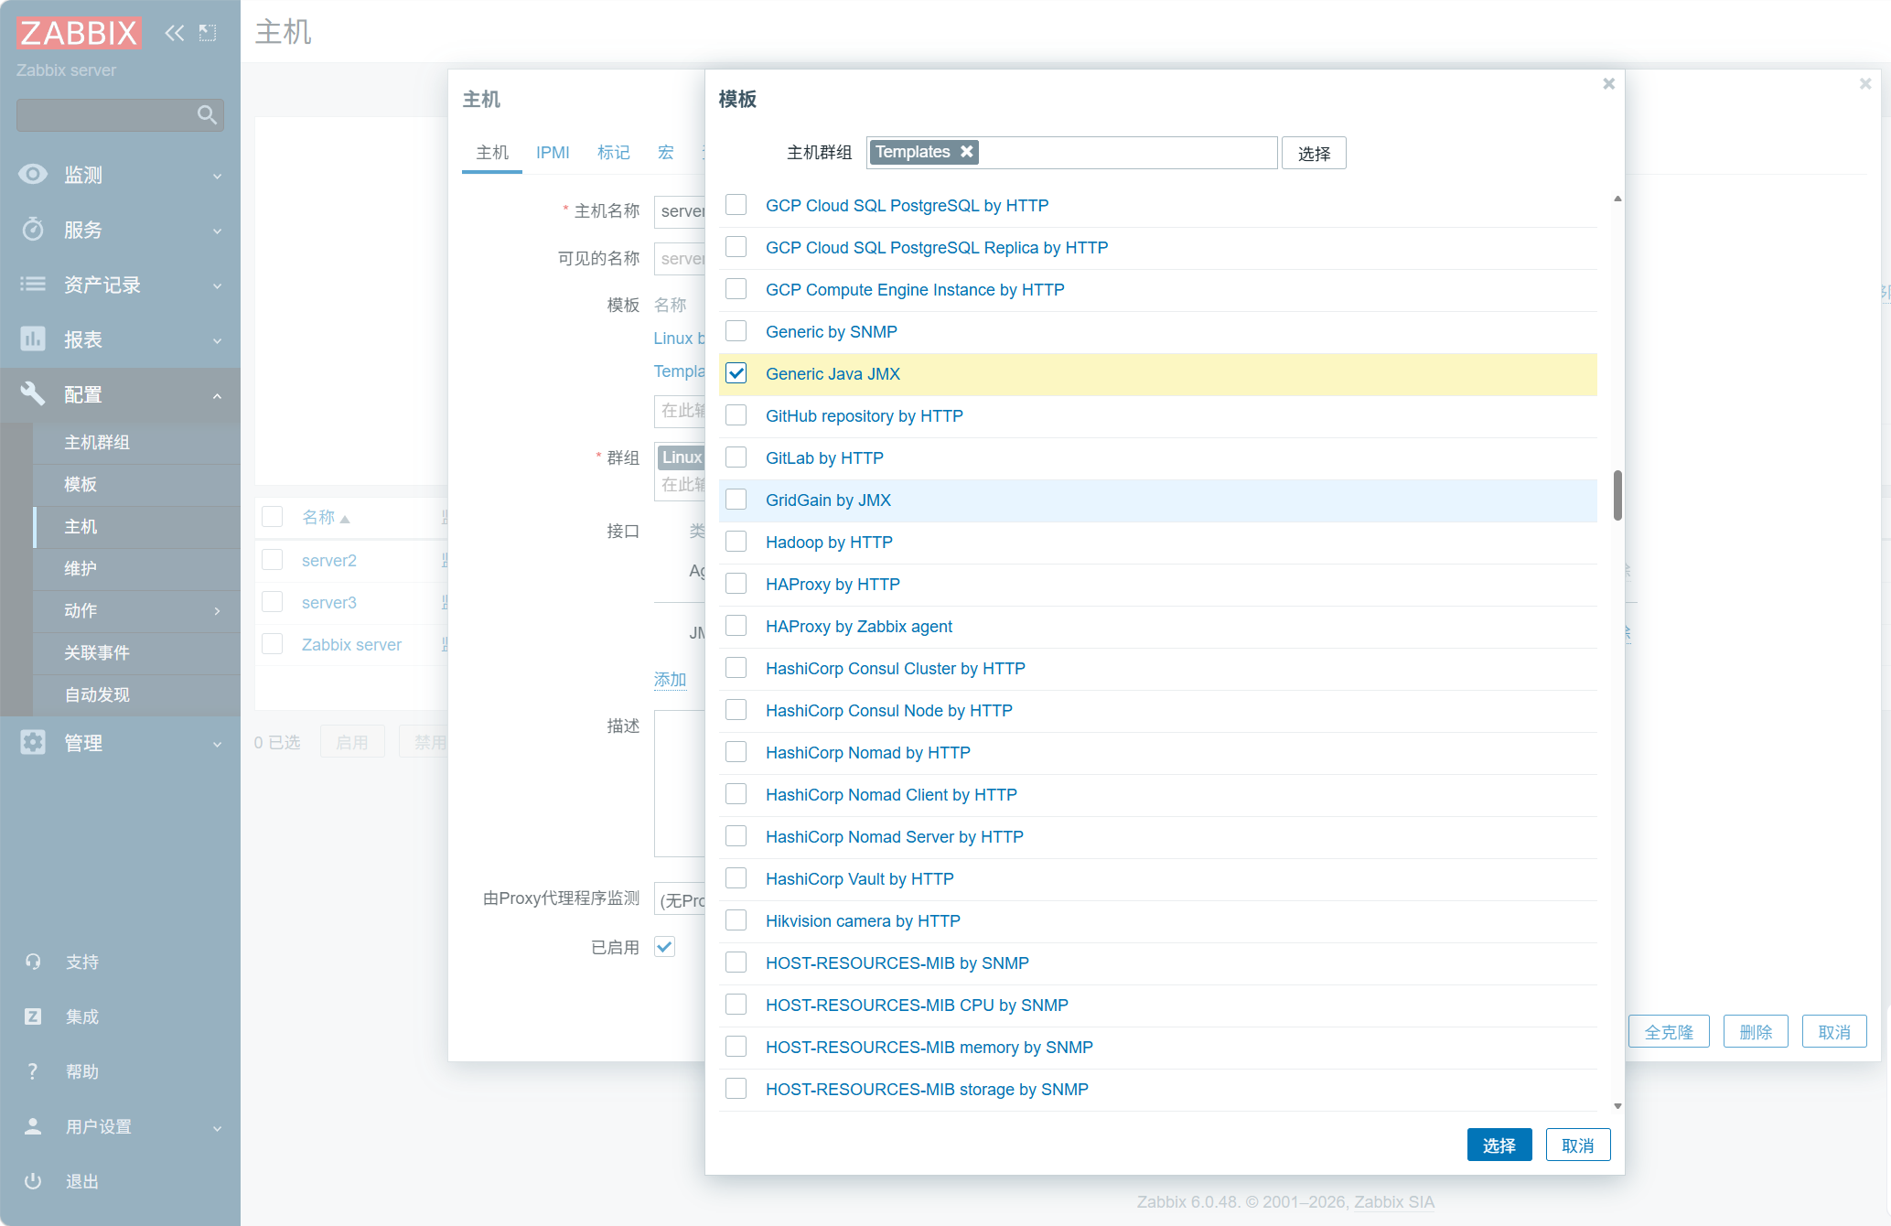Click the power icon for 退出
Image resolution: width=1891 pixels, height=1226 pixels.
tap(33, 1181)
